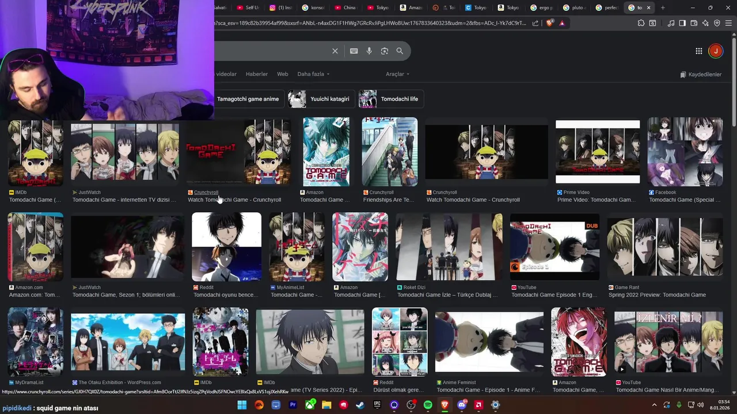Open the Araçlar tools dropdown
This screenshot has height=414, width=737.
pos(397,74)
